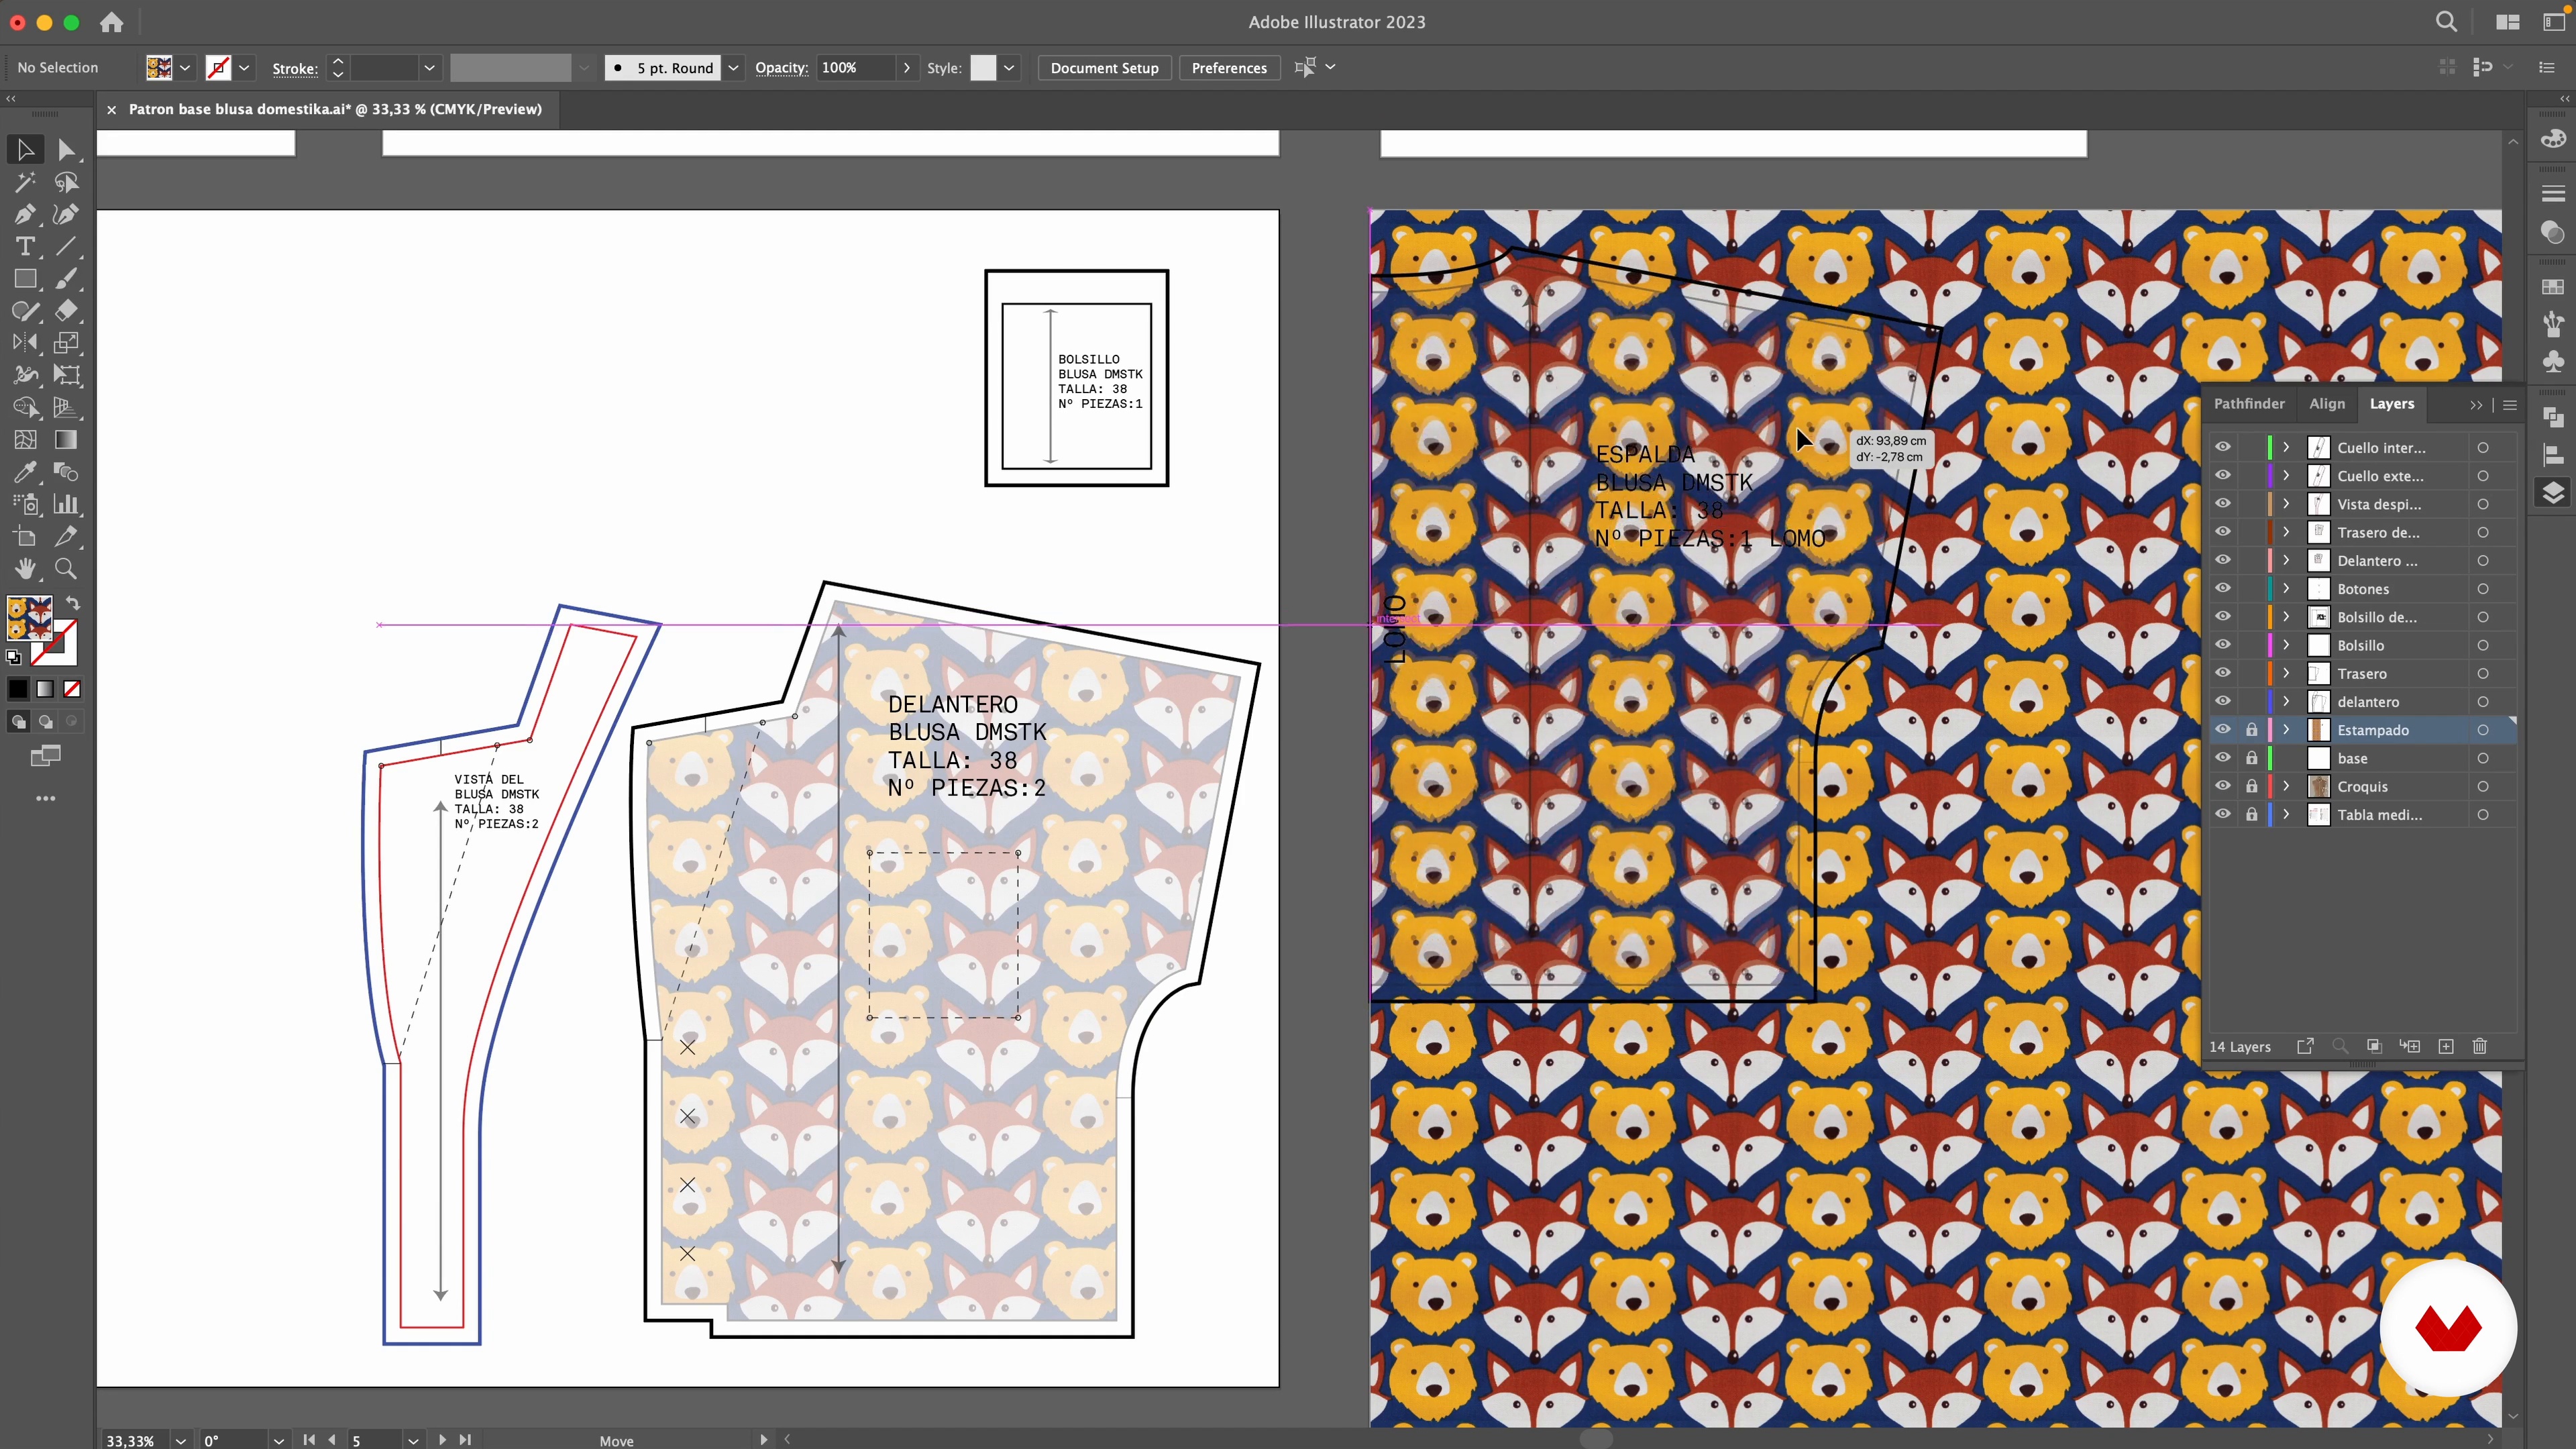Select the Column Graph tool

(66, 504)
